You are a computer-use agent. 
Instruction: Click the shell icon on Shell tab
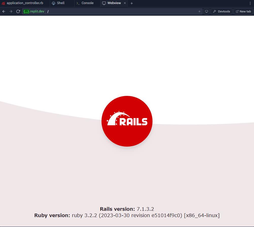coord(54,3)
